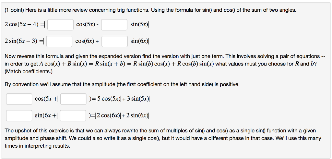Click the (1 point) label text

(14, 10)
